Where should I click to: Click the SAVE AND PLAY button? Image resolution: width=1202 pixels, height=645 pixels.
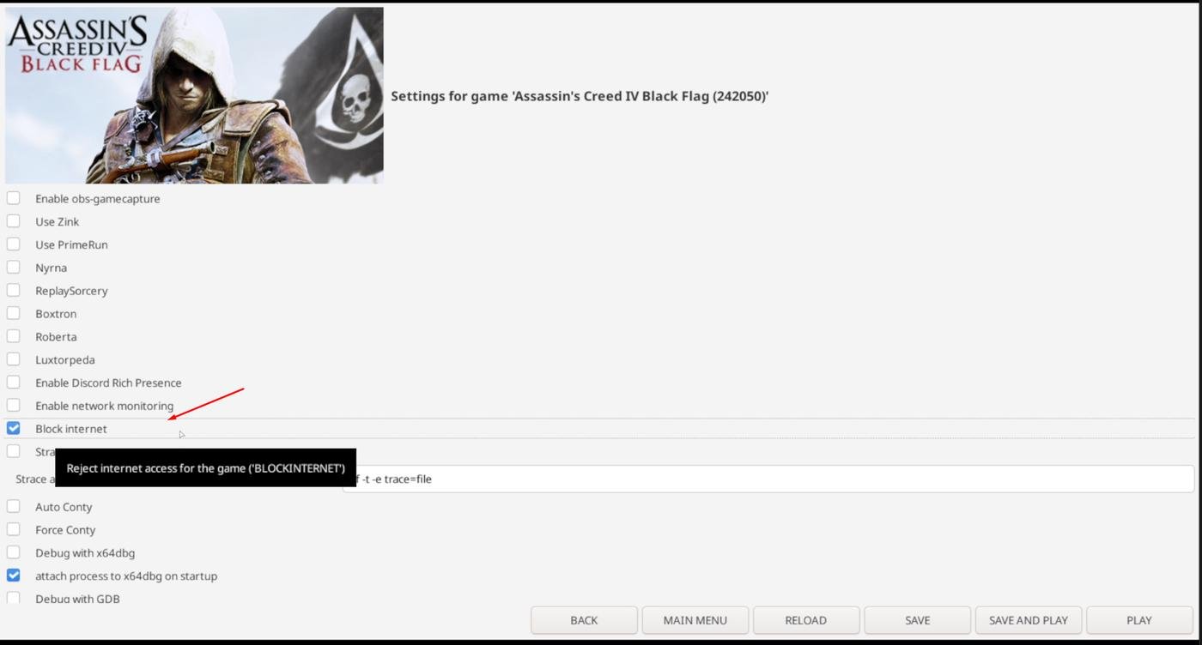point(1029,620)
